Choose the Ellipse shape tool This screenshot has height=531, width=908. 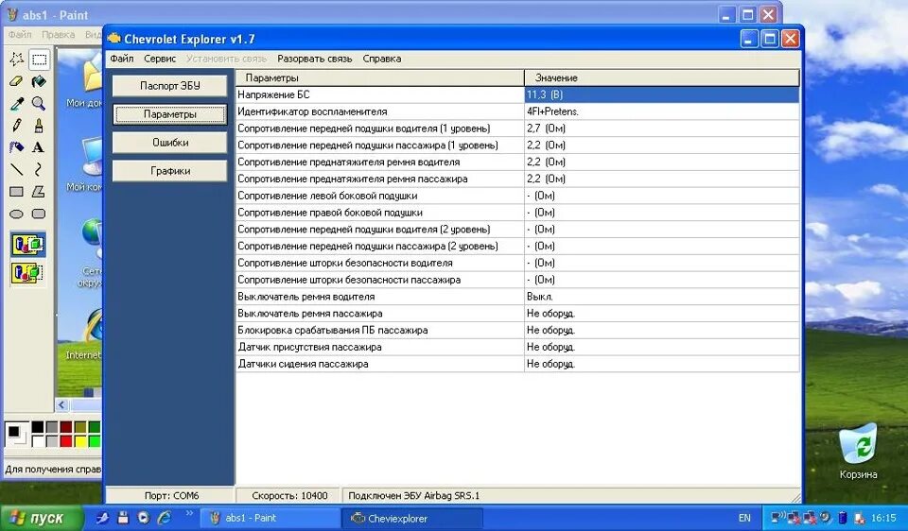tap(17, 214)
